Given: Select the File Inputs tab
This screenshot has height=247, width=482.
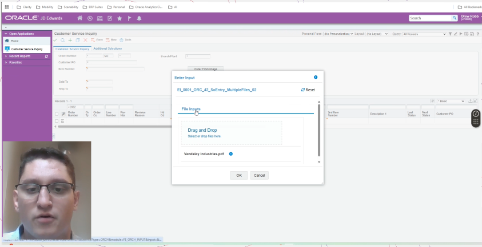Looking at the screenshot, I should click(x=191, y=109).
